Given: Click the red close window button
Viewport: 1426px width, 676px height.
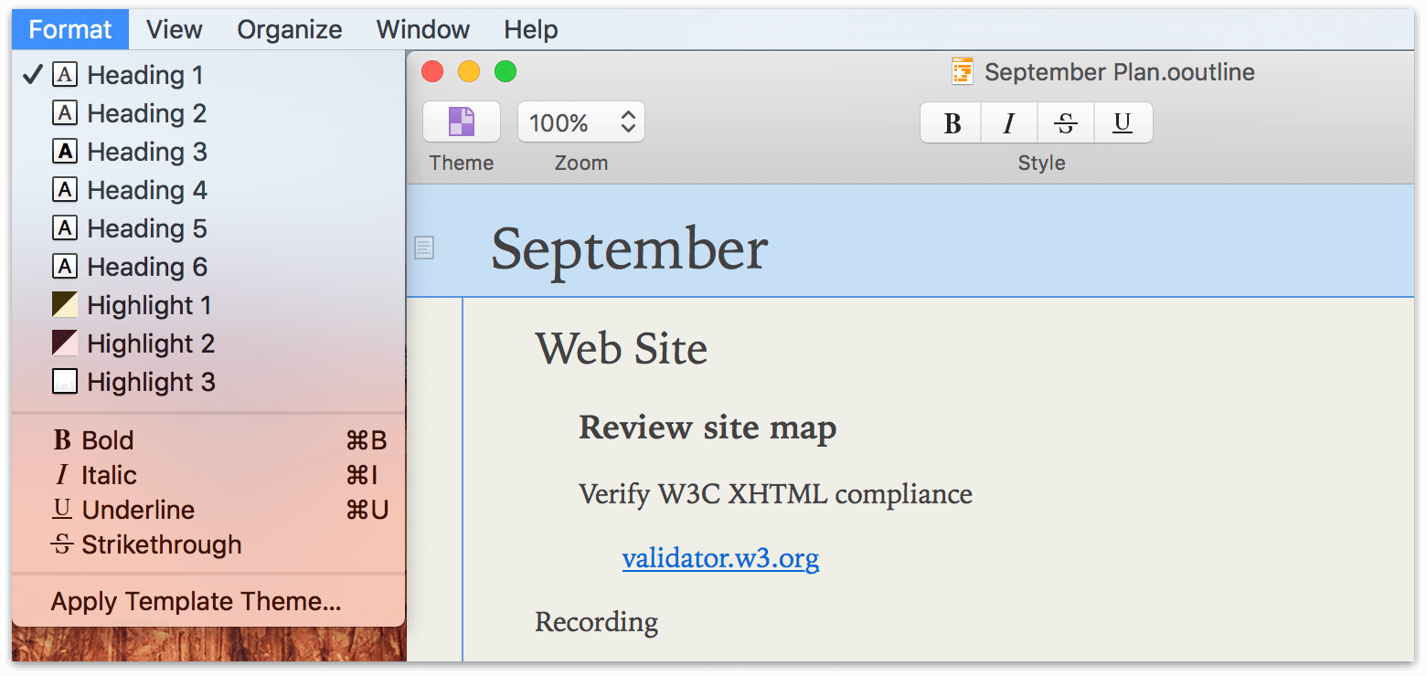Looking at the screenshot, I should (432, 71).
